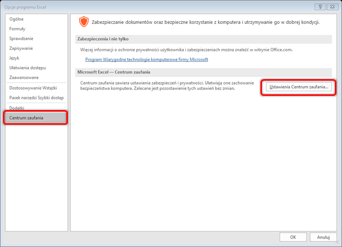
Task: Click the Więcej informacji o ochronie prywatności text
Action: tap(186, 50)
